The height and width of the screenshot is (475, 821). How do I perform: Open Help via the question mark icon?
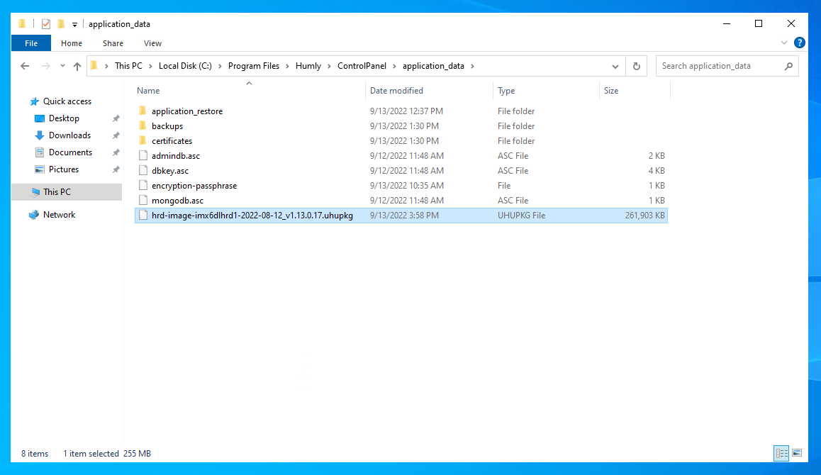coord(799,43)
